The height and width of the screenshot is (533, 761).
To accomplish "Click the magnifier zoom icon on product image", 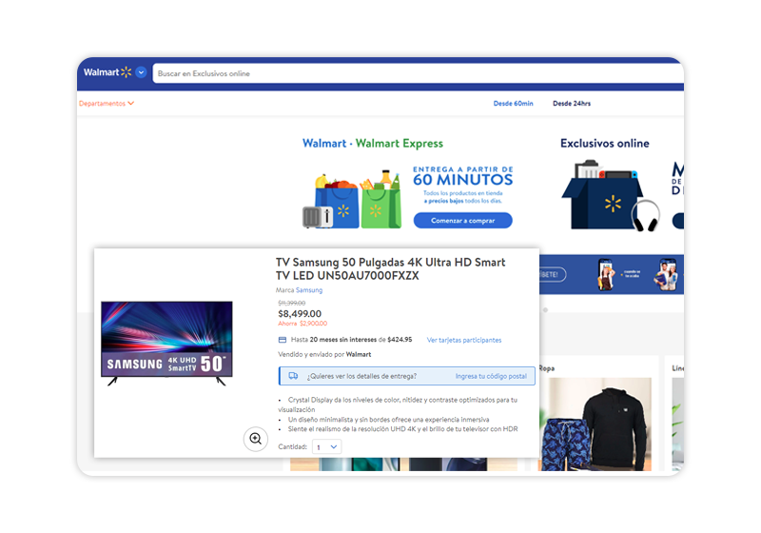I will coord(255,439).
